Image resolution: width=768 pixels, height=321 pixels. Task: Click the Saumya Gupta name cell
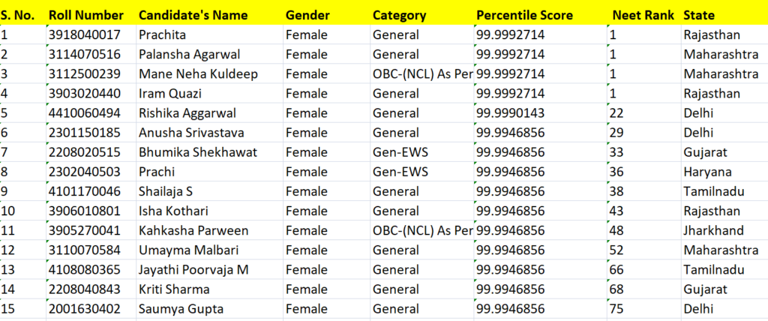[x=210, y=309]
